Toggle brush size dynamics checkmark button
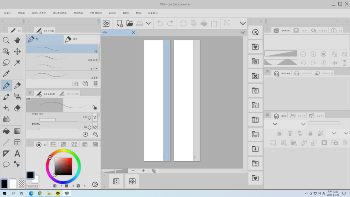350x197 pixels. click(x=95, y=117)
